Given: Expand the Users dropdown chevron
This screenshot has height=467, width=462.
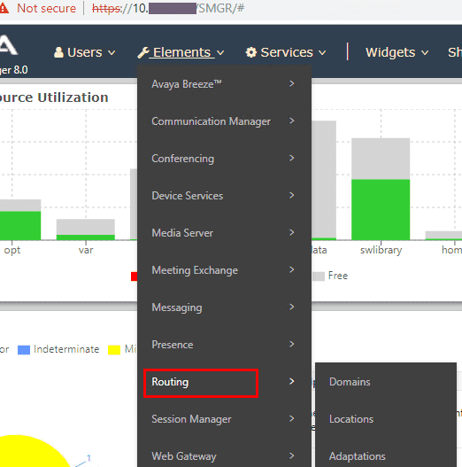Looking at the screenshot, I should pyautogui.click(x=112, y=53).
